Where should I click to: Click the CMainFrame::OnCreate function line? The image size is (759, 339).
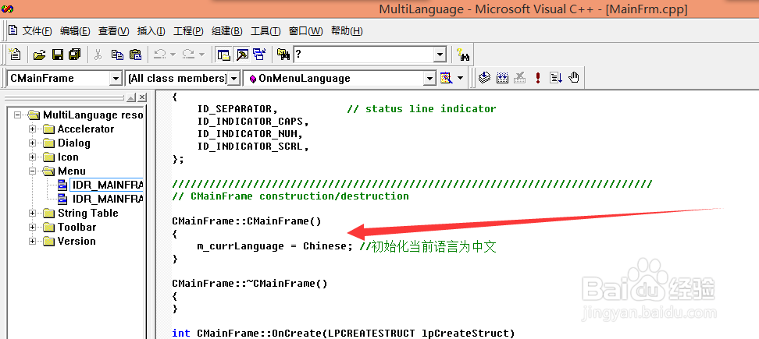344,334
